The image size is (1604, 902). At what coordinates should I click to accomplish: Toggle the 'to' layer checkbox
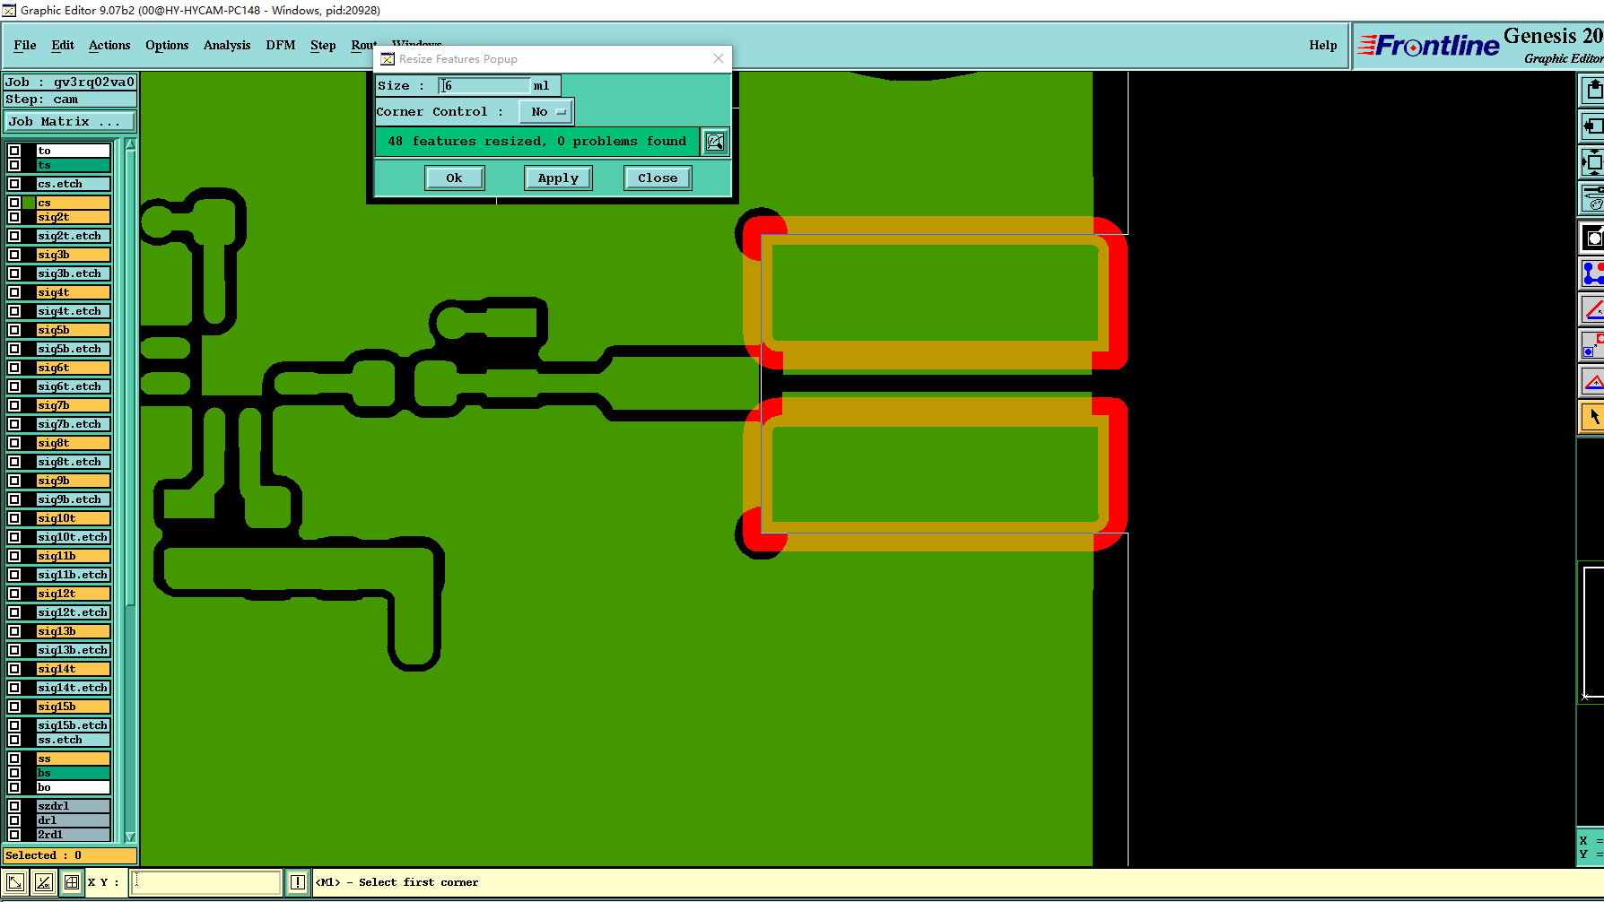coord(14,151)
